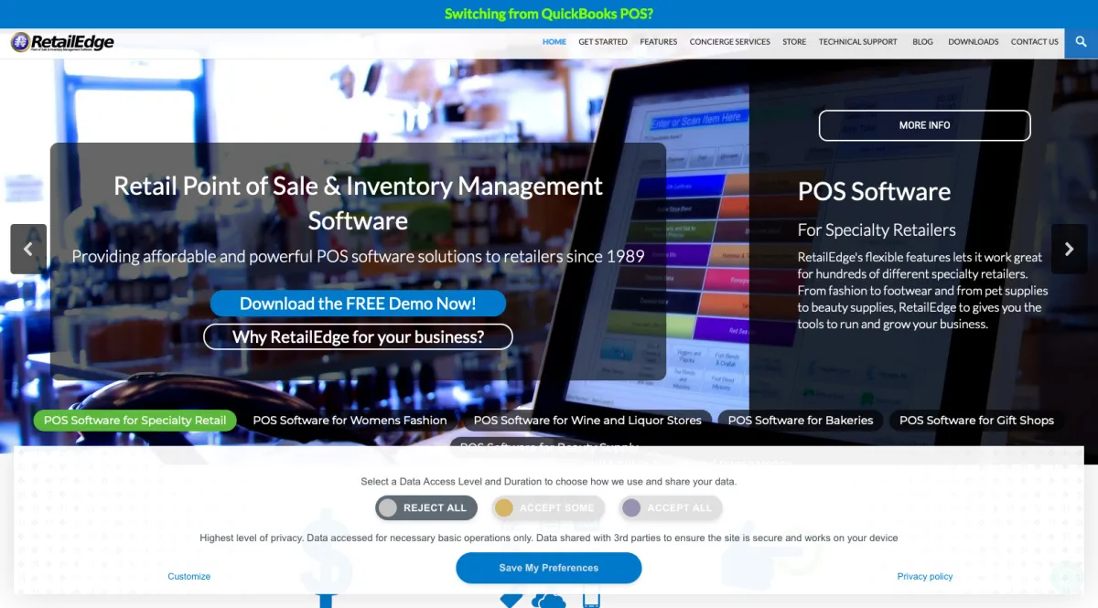Open the Privacy policy link
Image resolution: width=1098 pixels, height=608 pixels.
[925, 577]
